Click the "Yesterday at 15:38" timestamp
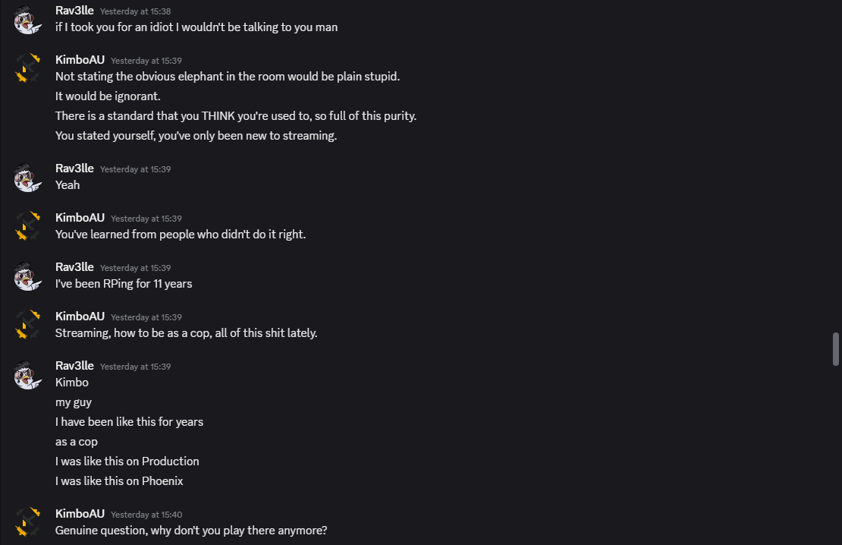The width and height of the screenshot is (842, 545). click(135, 11)
